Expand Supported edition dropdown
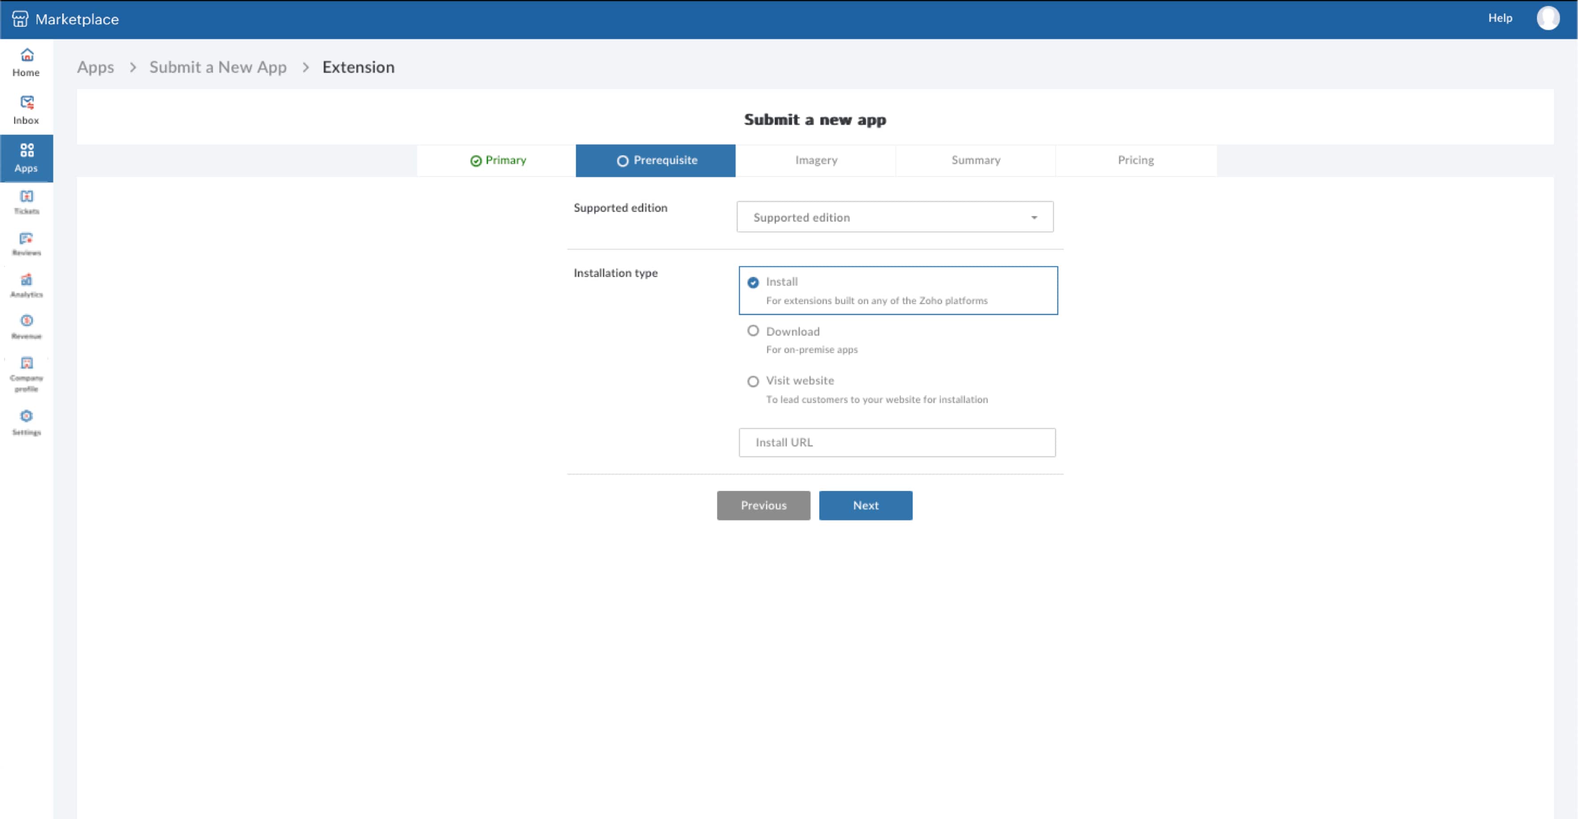Viewport: 1578px width, 819px height. [895, 217]
